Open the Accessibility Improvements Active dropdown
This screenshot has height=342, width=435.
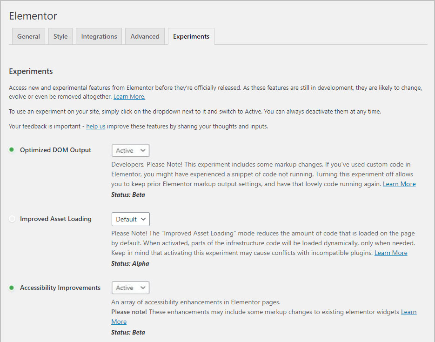(x=130, y=288)
